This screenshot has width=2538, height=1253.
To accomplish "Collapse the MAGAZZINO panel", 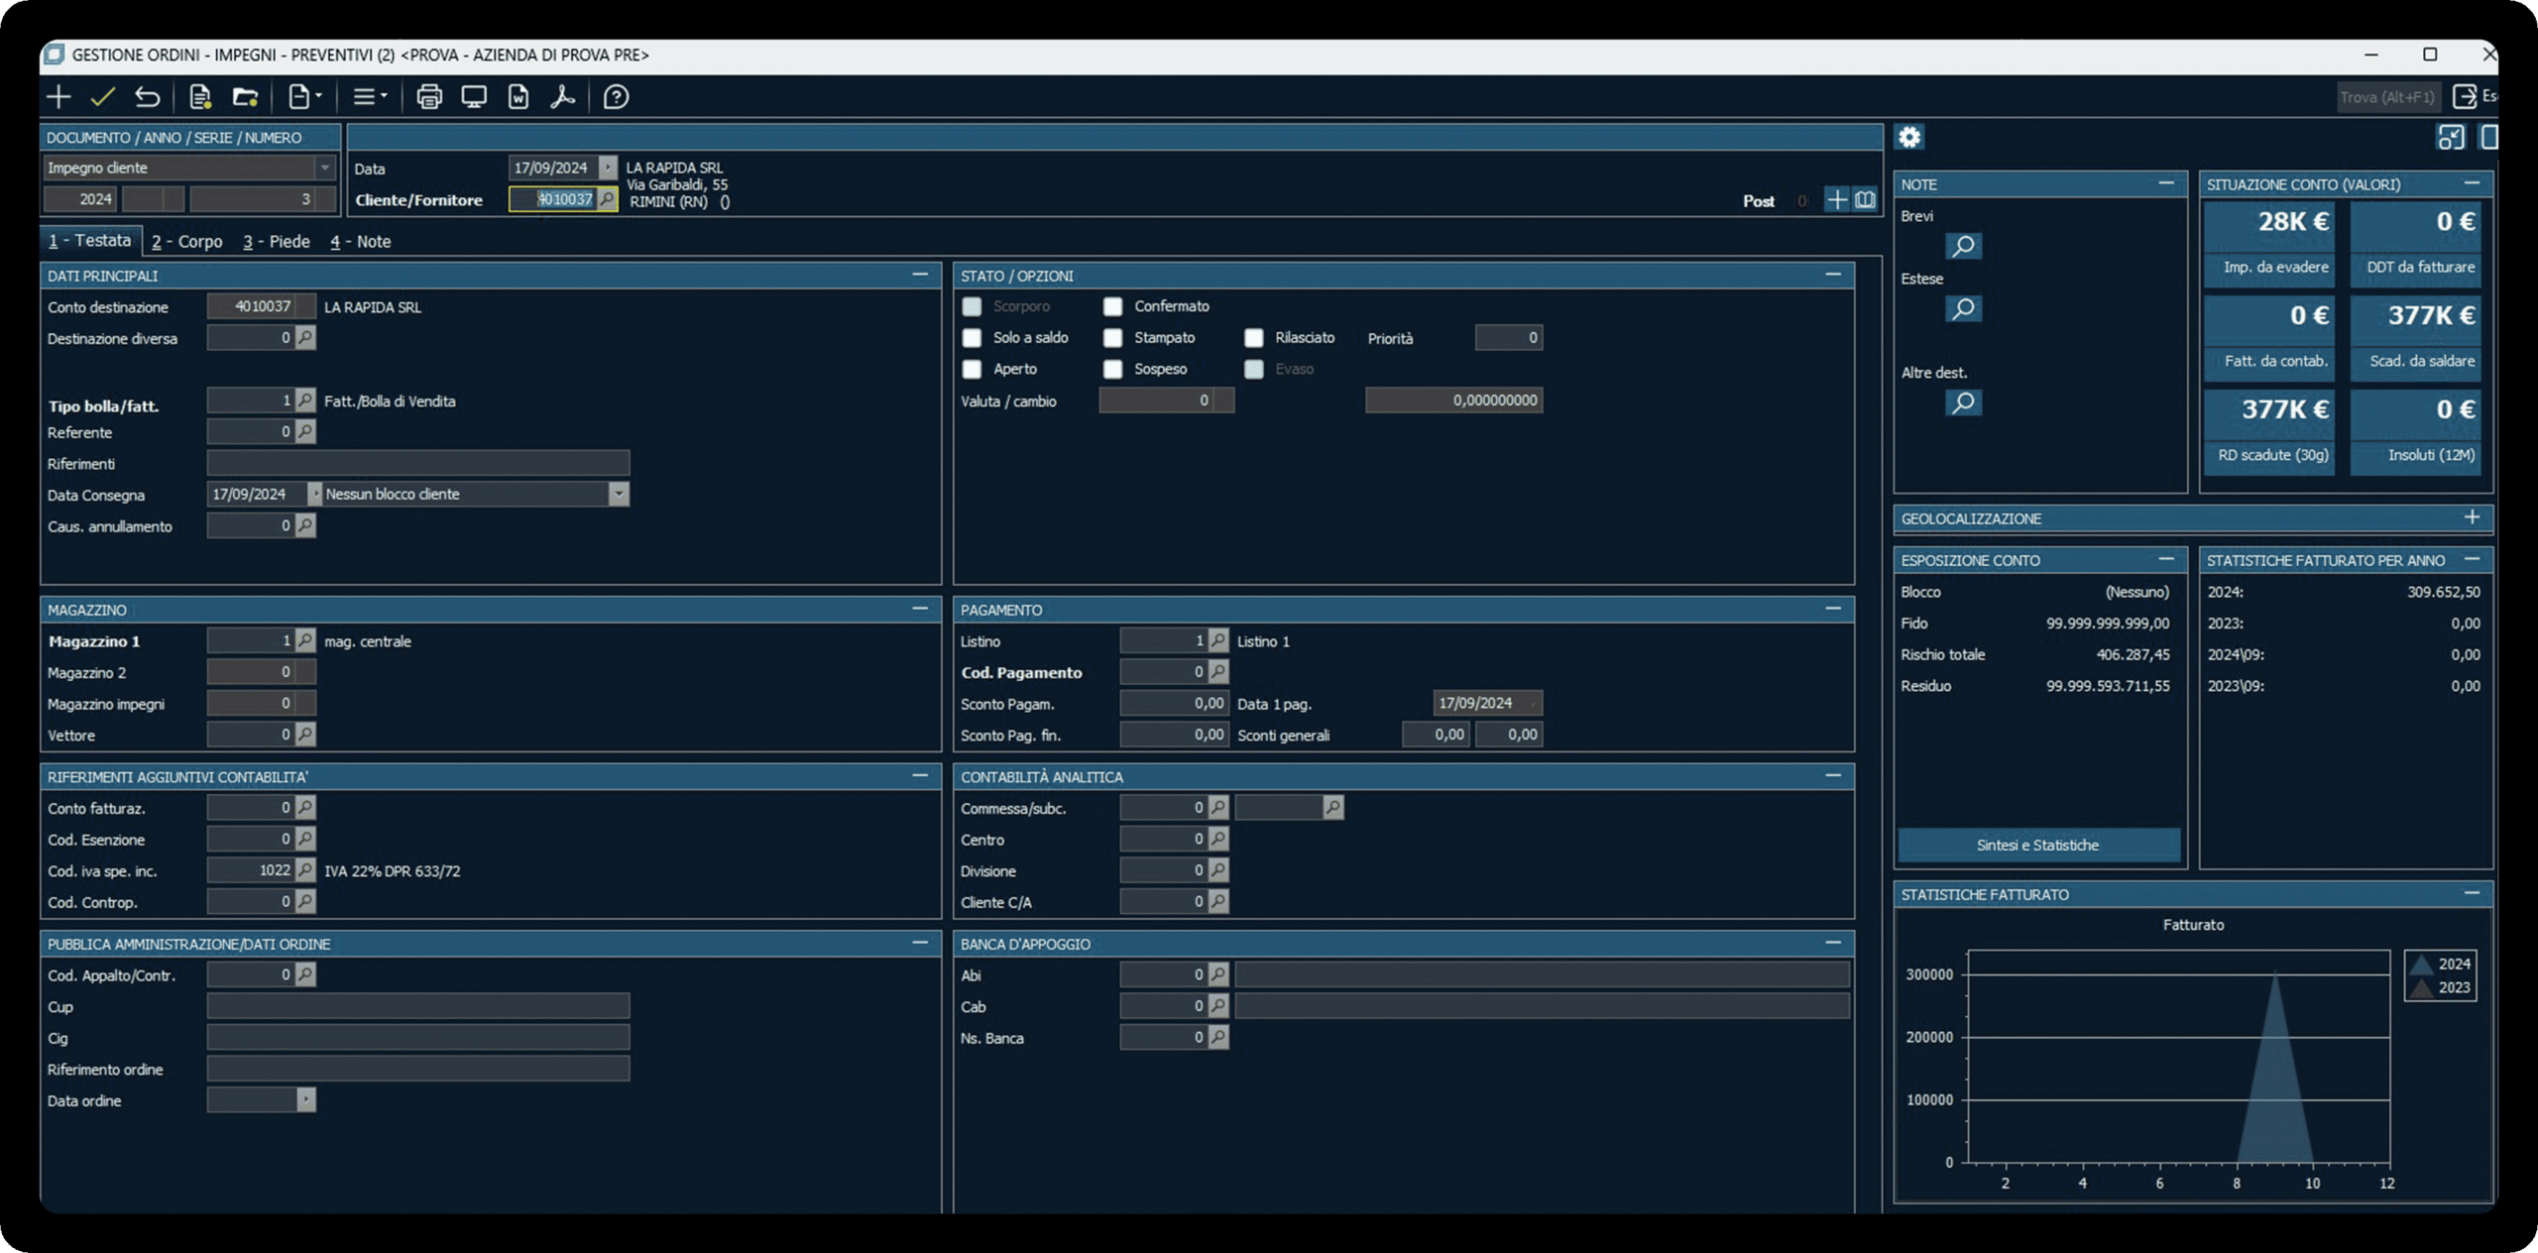I will point(920,609).
